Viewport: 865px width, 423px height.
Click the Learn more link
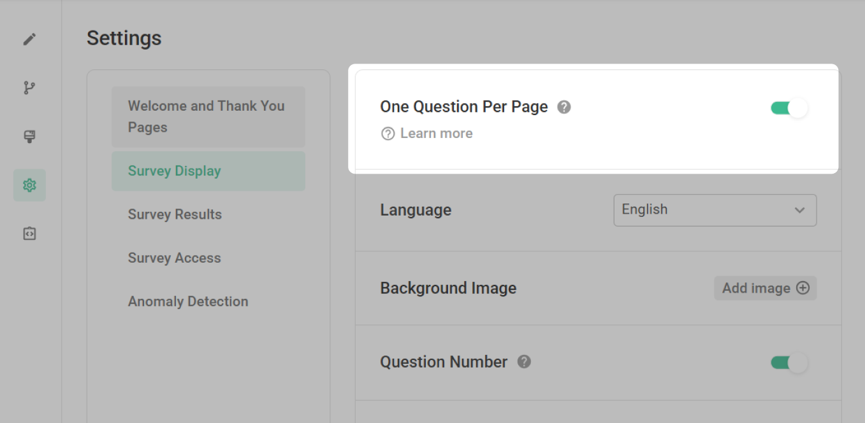(436, 134)
